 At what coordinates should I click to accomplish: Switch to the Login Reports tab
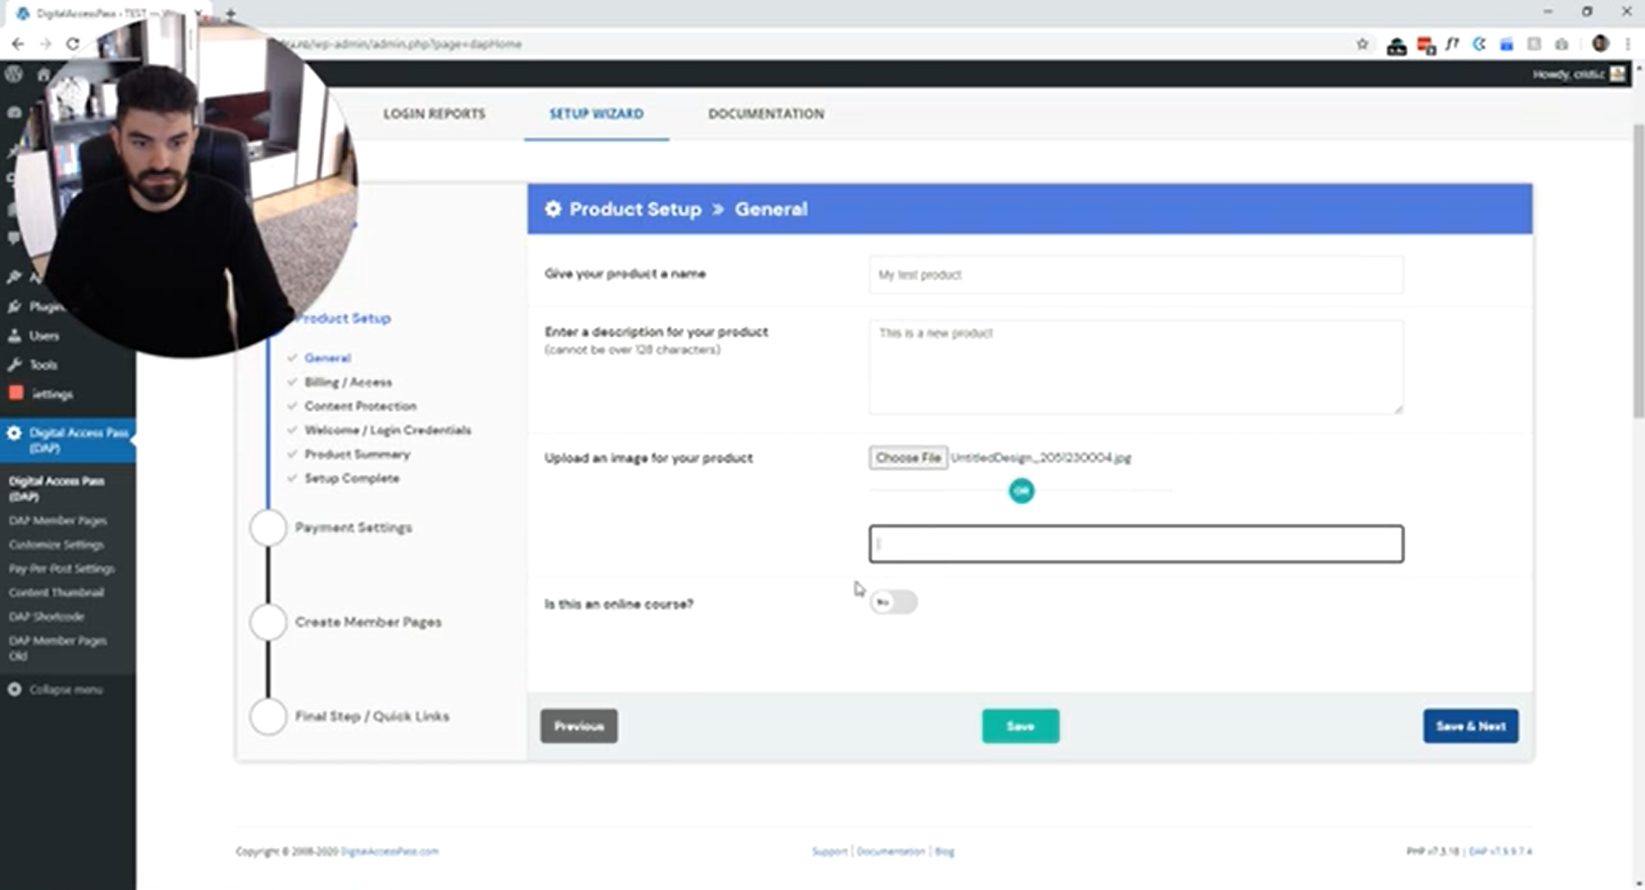(434, 114)
